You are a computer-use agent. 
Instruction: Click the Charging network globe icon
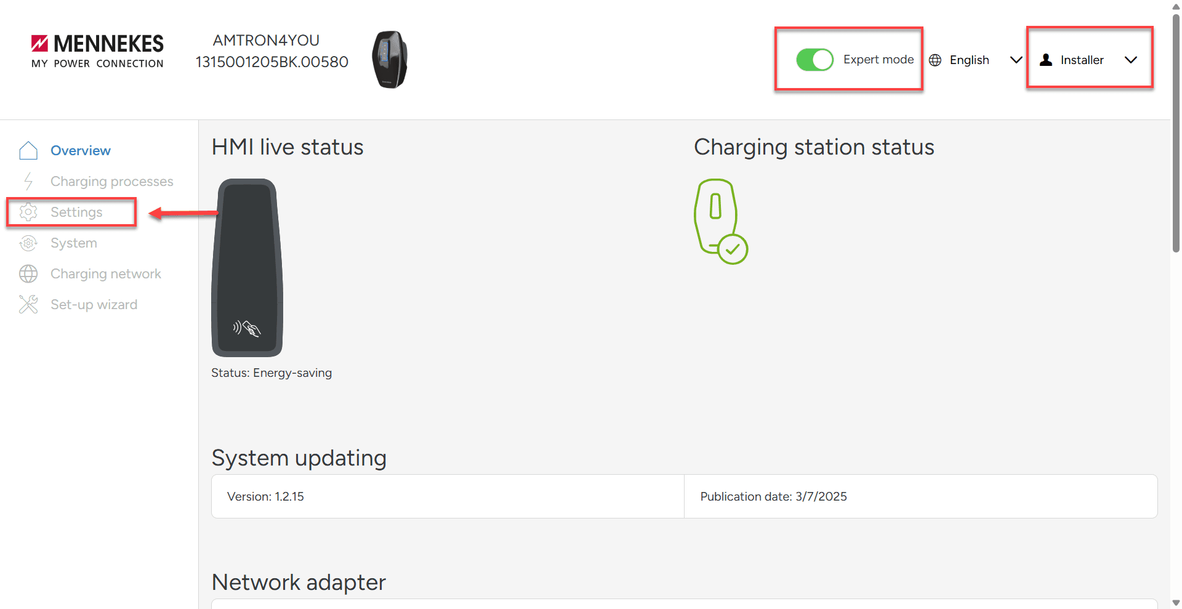pos(28,274)
